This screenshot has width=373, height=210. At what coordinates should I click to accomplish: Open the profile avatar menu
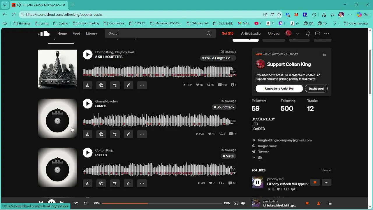pos(288,33)
